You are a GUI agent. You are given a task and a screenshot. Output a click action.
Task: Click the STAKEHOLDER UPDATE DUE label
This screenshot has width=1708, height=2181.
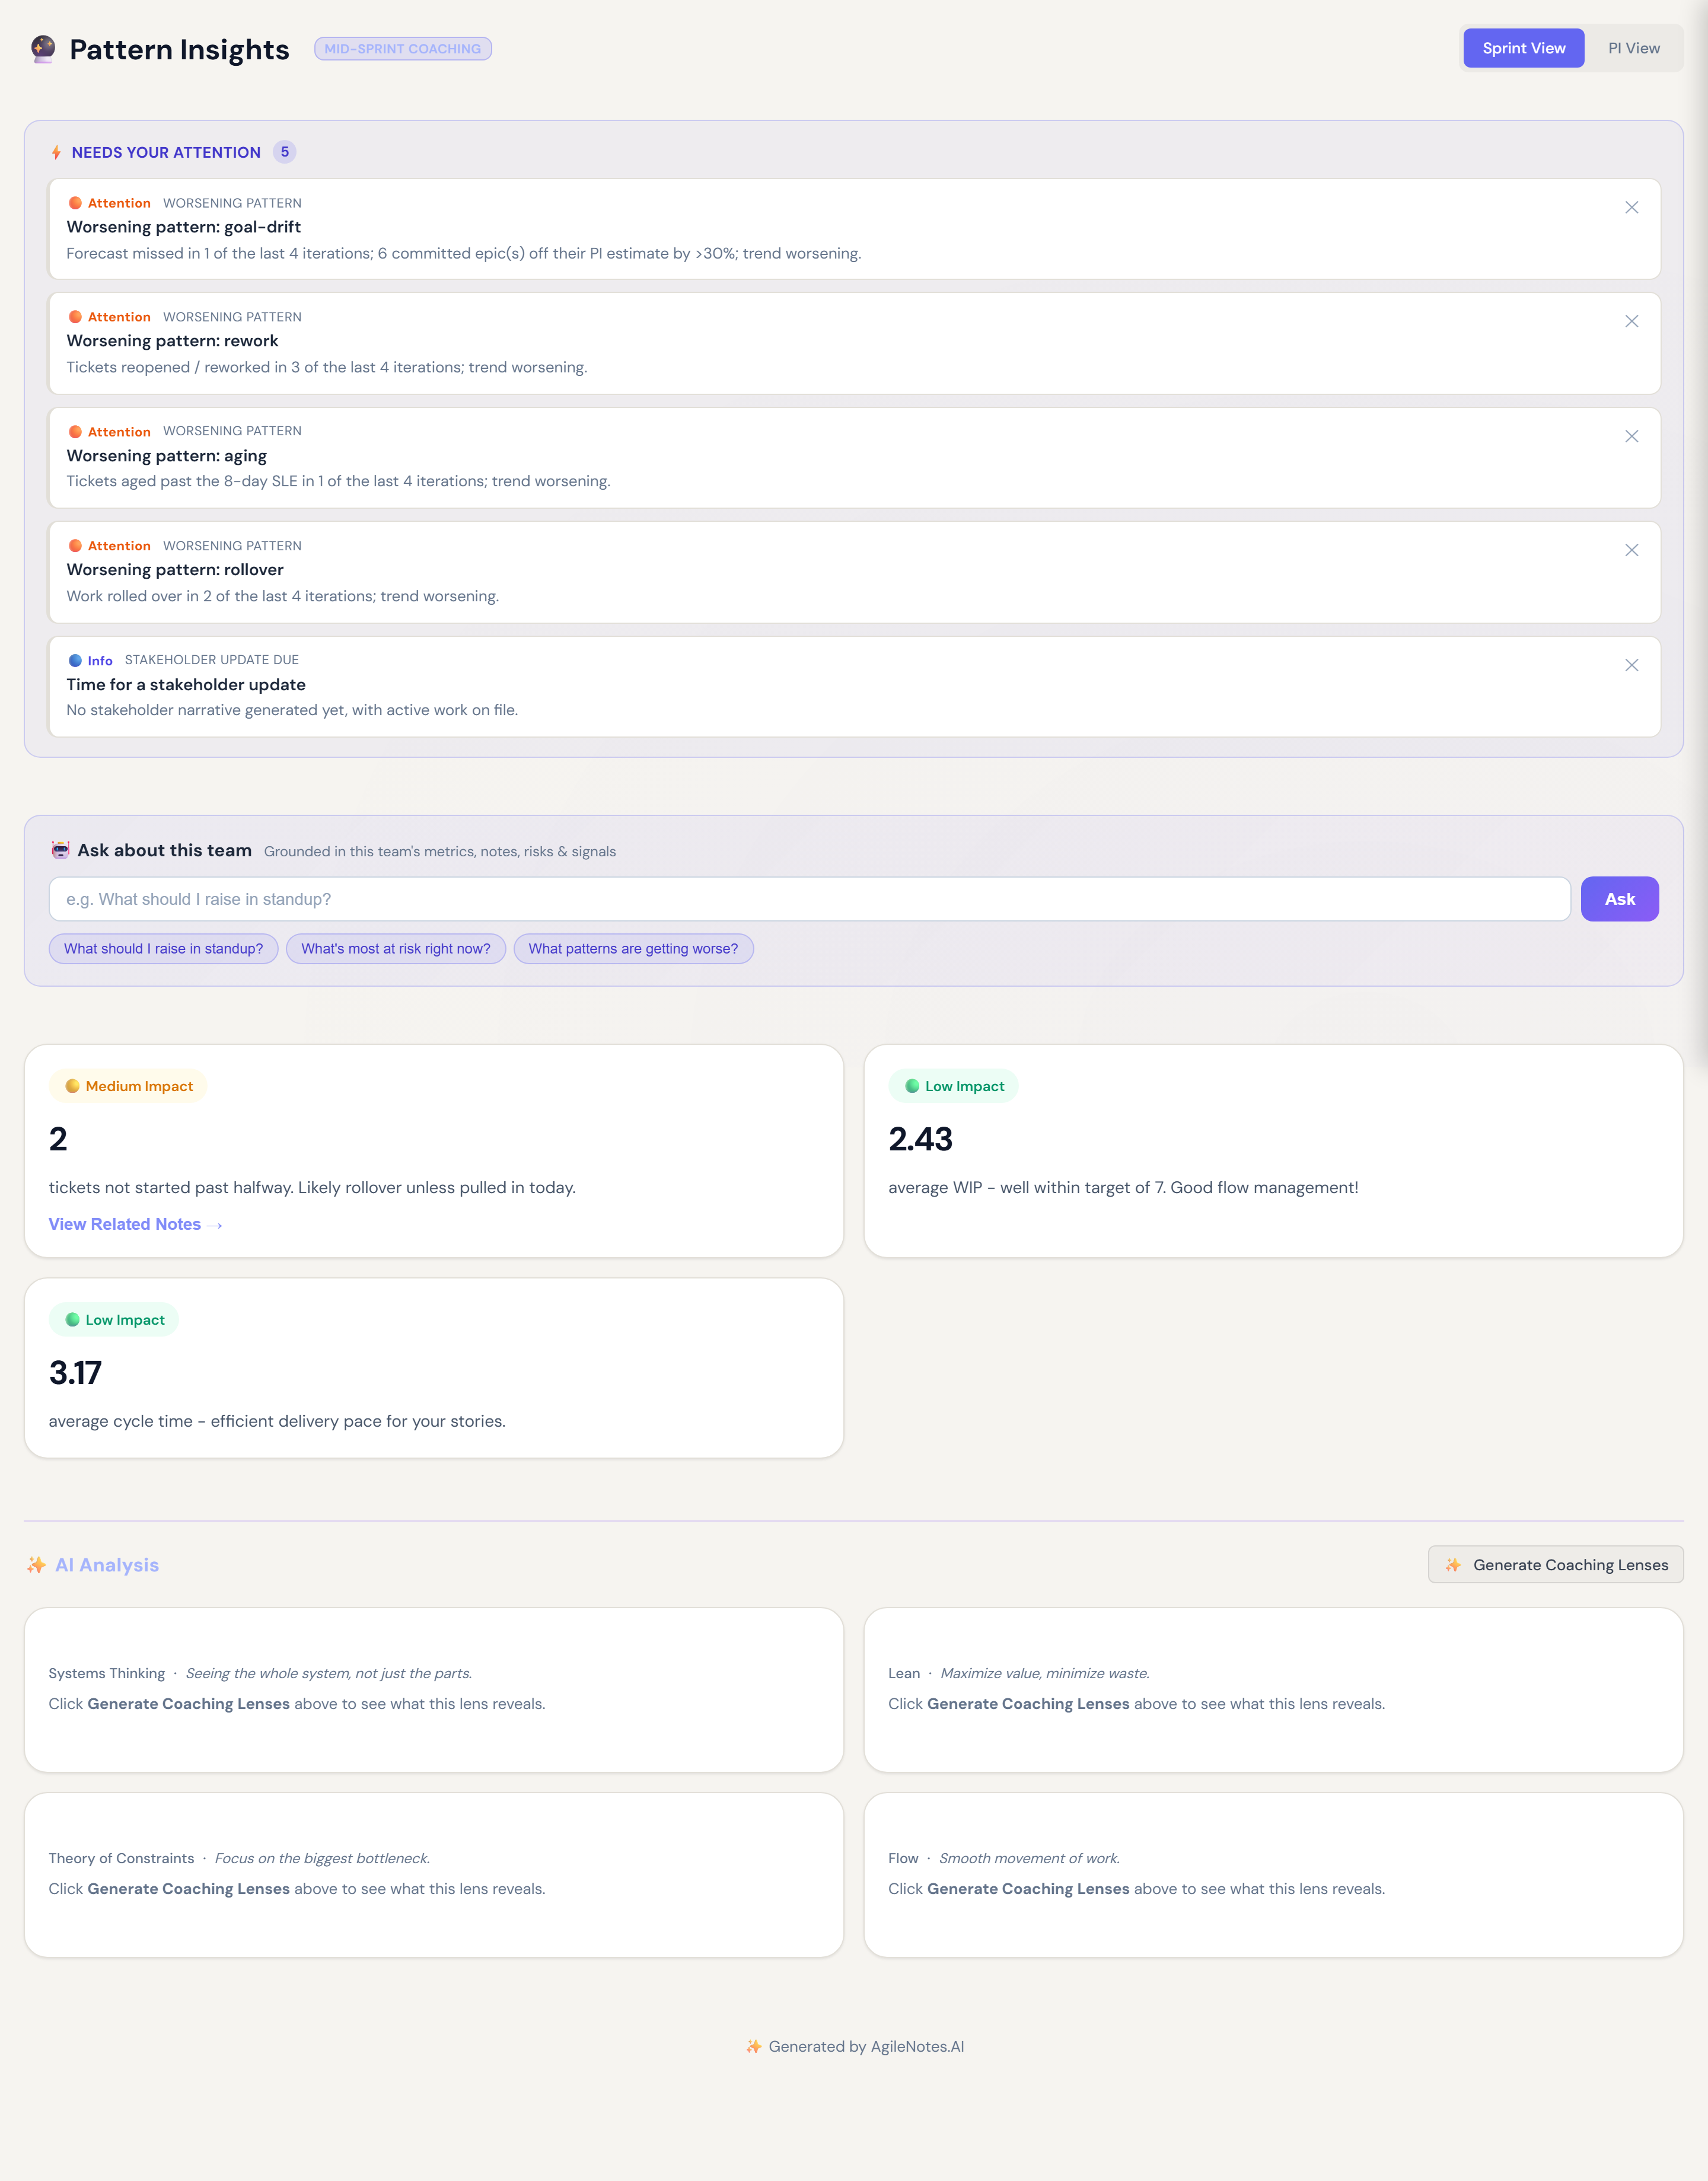[x=212, y=660]
